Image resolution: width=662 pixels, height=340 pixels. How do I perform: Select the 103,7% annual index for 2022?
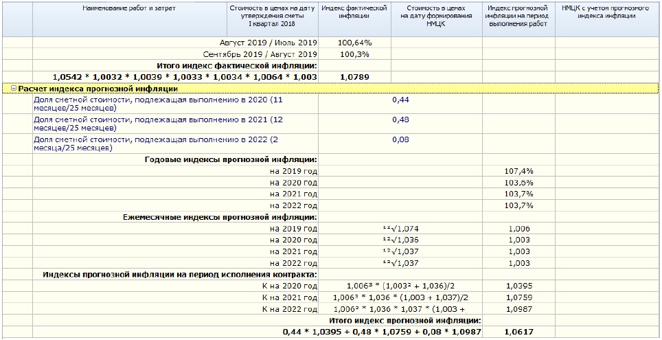click(518, 205)
